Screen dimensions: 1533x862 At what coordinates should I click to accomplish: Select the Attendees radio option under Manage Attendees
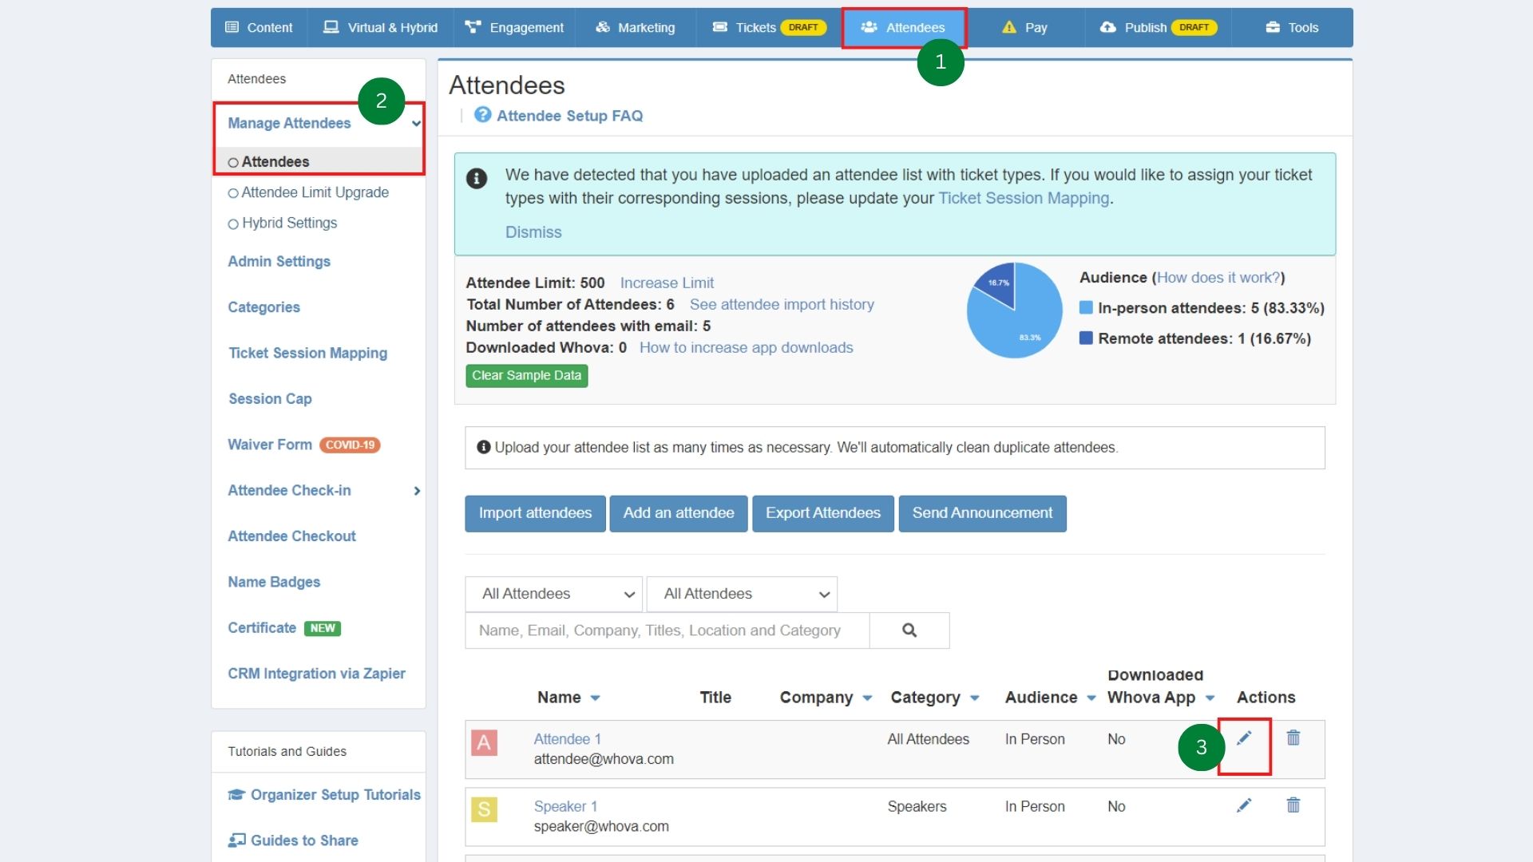point(233,161)
